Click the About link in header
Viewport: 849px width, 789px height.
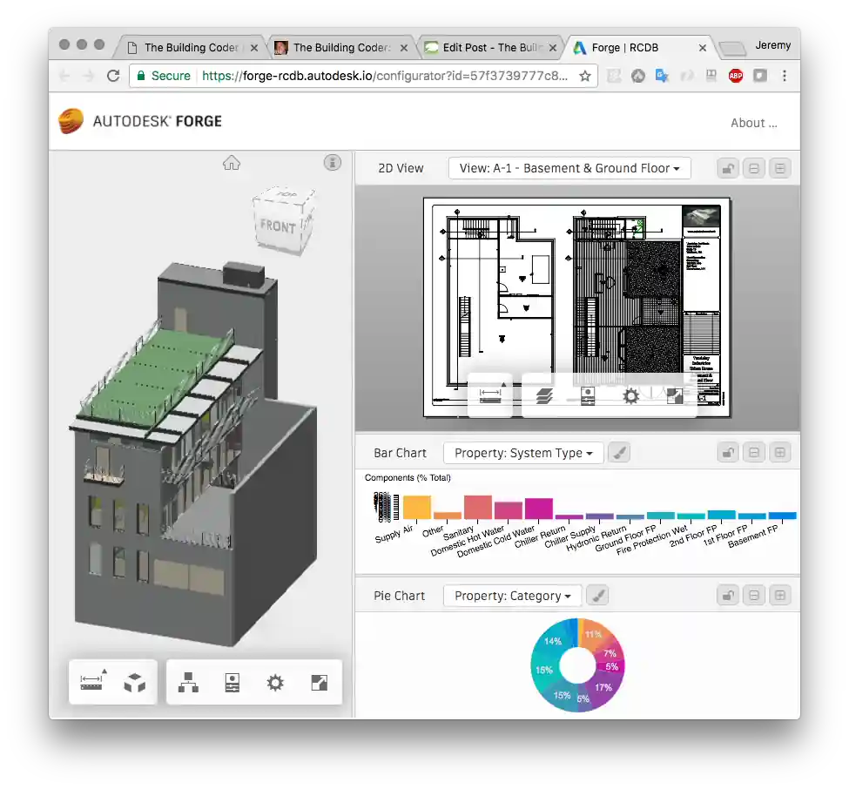point(753,123)
